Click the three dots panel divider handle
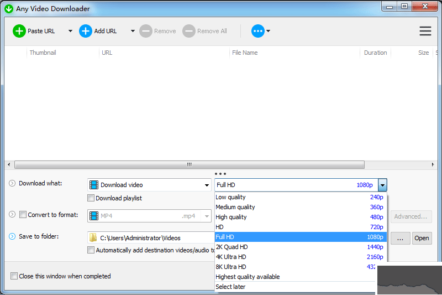The height and width of the screenshot is (295, 442). point(220,174)
